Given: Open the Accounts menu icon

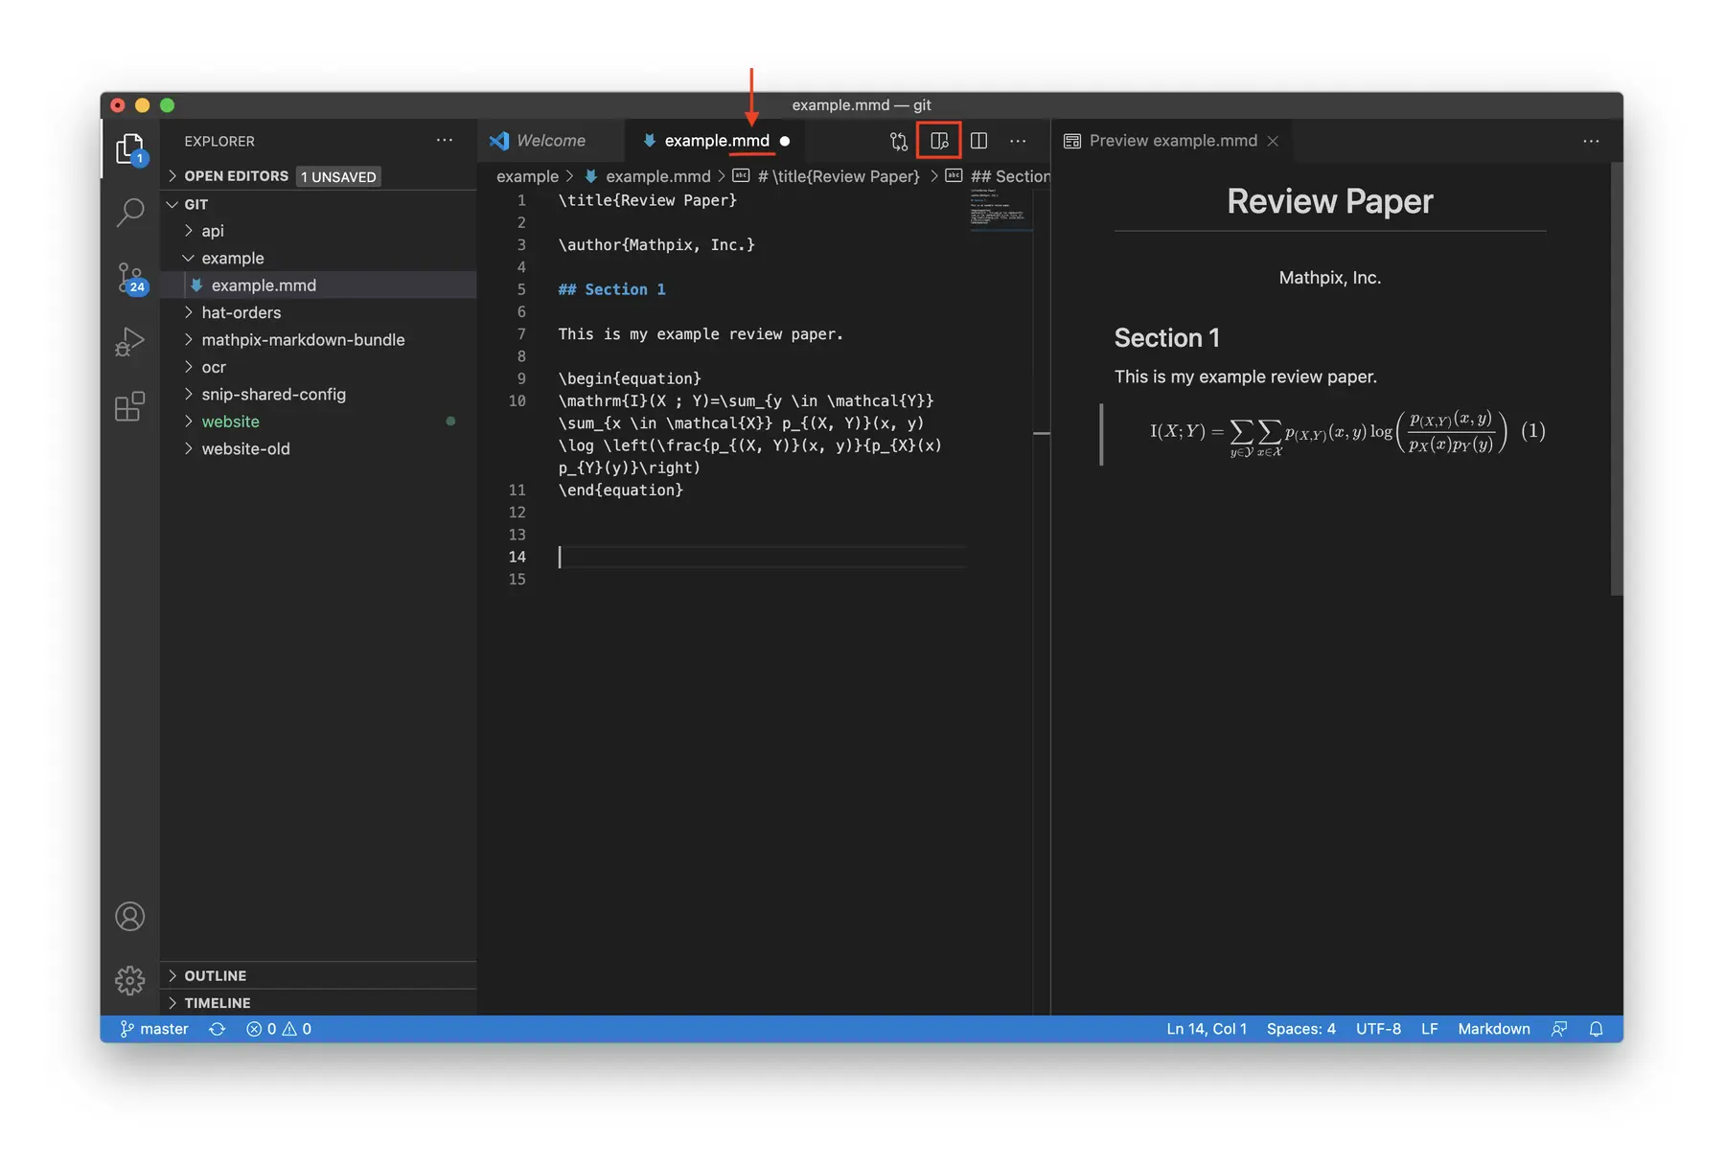Looking at the screenshot, I should 129,917.
